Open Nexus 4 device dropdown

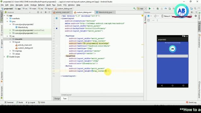pyautogui.click(x=167, y=16)
